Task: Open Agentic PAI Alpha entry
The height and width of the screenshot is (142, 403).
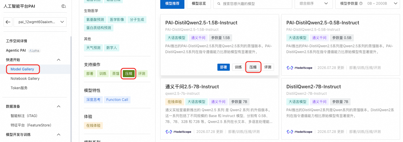Action: (23, 50)
